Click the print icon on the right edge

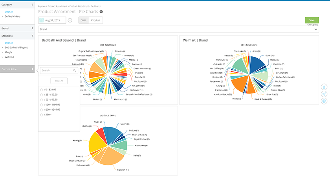point(324,101)
